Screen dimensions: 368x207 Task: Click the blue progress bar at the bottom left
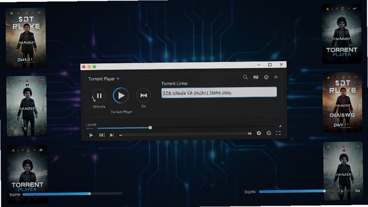point(73,194)
